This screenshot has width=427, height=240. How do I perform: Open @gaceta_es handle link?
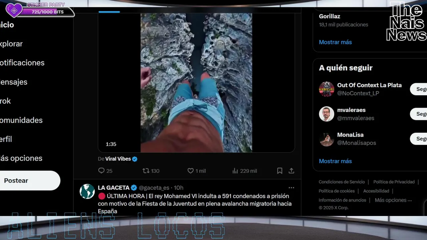tap(154, 188)
